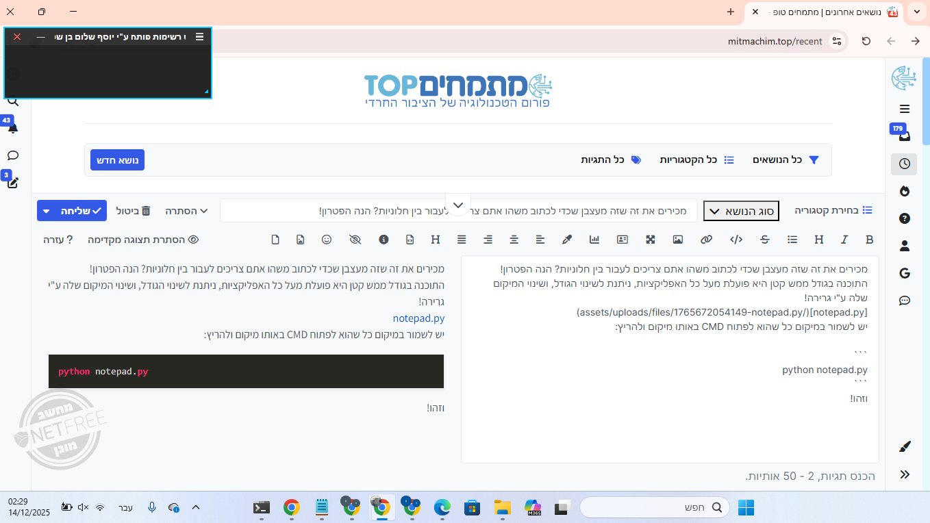
Task: Hide the preview pane
Action: (143, 240)
